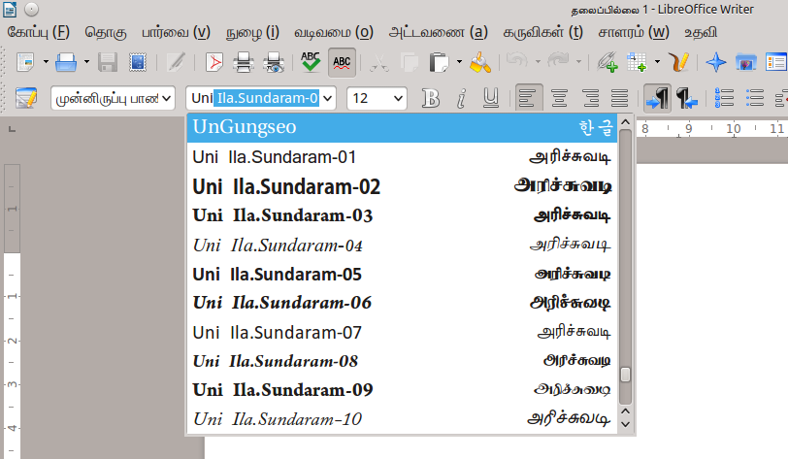Open the Format (வடிவமை) menu
This screenshot has height=459, width=788.
click(333, 33)
